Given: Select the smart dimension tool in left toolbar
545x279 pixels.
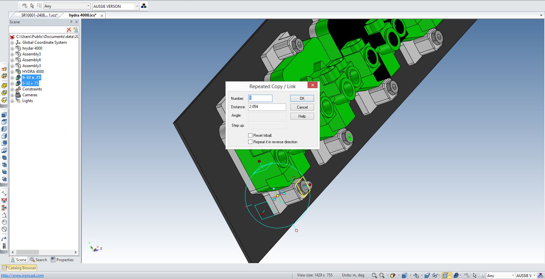Looking at the screenshot, I should 4,193.
